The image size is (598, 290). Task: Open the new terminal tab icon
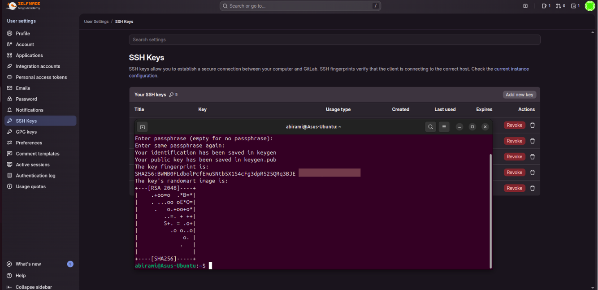pos(142,127)
